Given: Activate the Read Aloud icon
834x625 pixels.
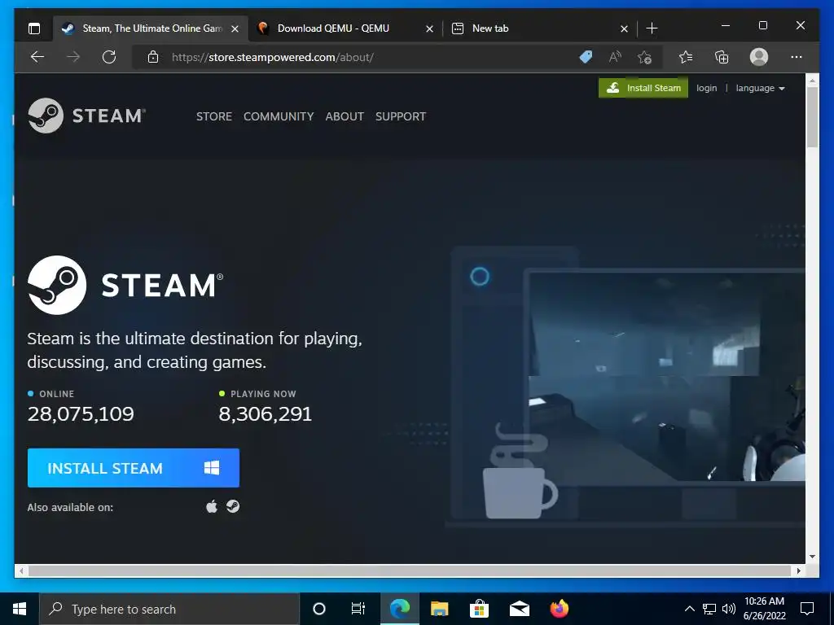Looking at the screenshot, I should [x=615, y=57].
